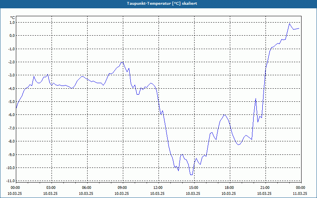
Task: Click the 03:00 time label
Action: pos(52,188)
